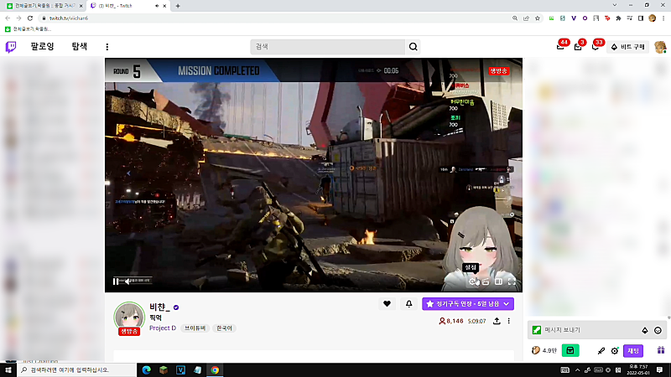Switch to theater mode in player
The height and width of the screenshot is (377, 671).
[498, 281]
